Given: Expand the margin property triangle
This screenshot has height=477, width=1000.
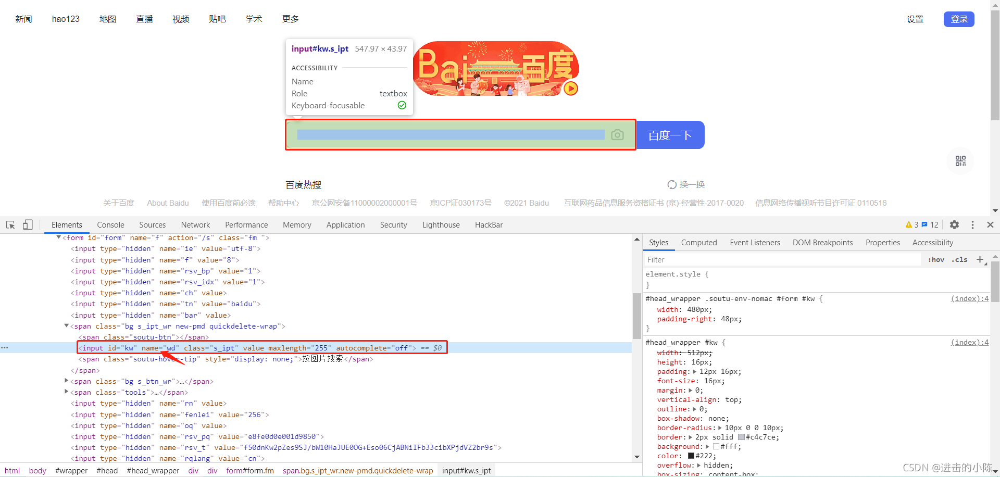Looking at the screenshot, I should (691, 391).
